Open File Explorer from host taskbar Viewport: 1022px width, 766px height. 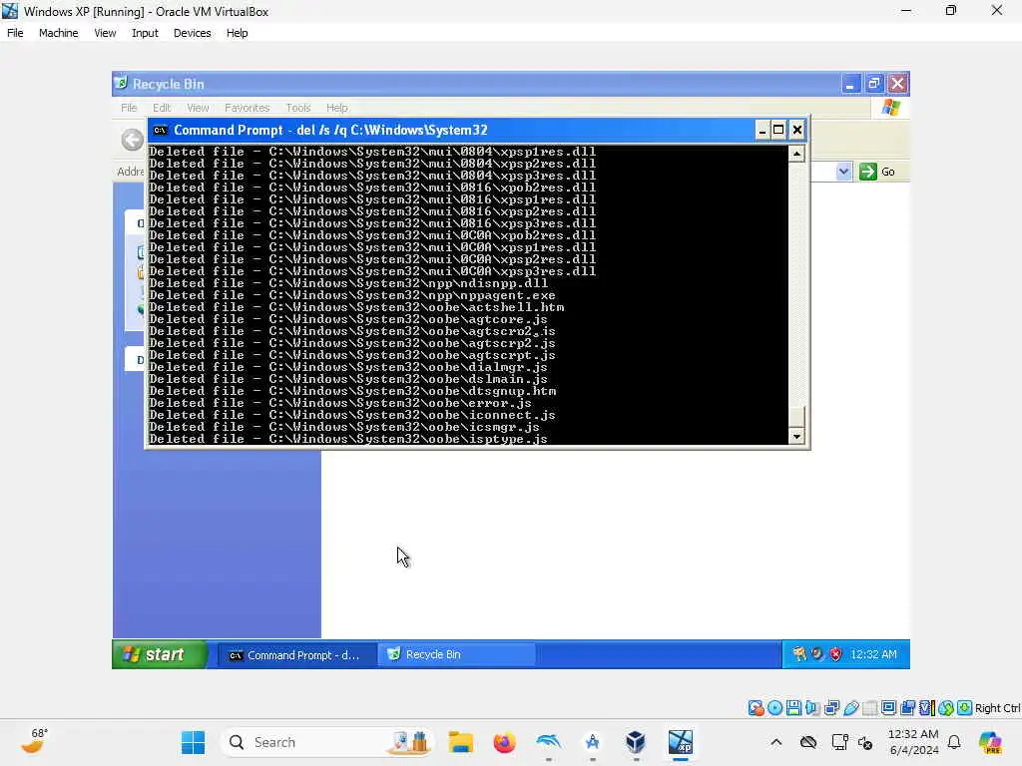click(x=461, y=742)
